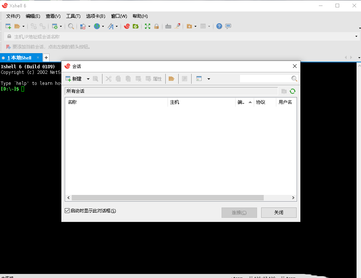Sort sessions by the 名称 column header
The width and height of the screenshot is (361, 278).
tap(117, 102)
